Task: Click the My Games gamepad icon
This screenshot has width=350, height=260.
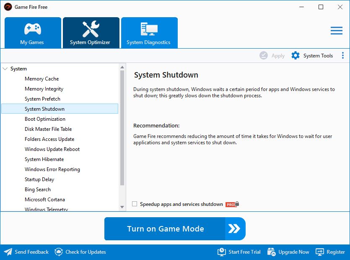Action: point(33,29)
